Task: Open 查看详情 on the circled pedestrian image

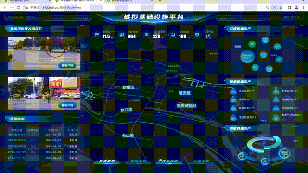Action: [67, 65]
